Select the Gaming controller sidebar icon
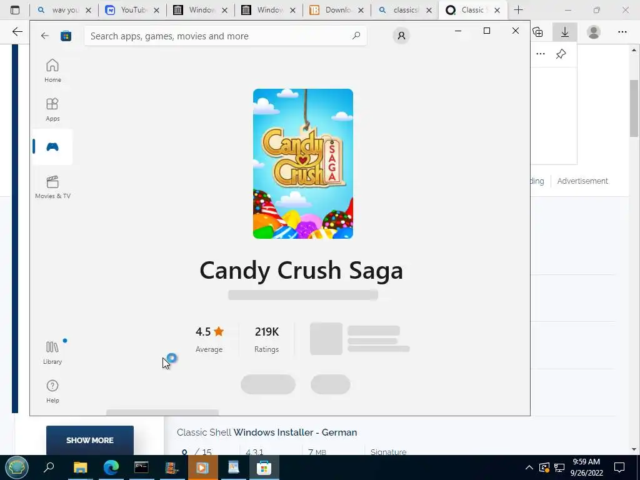This screenshot has width=640, height=480. point(52,147)
